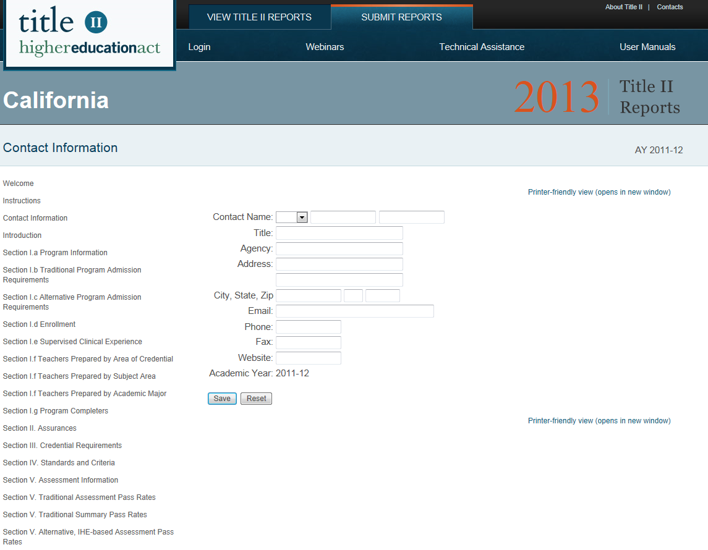Open Technical Assistance in the navigation bar
The image size is (708, 550).
(482, 47)
